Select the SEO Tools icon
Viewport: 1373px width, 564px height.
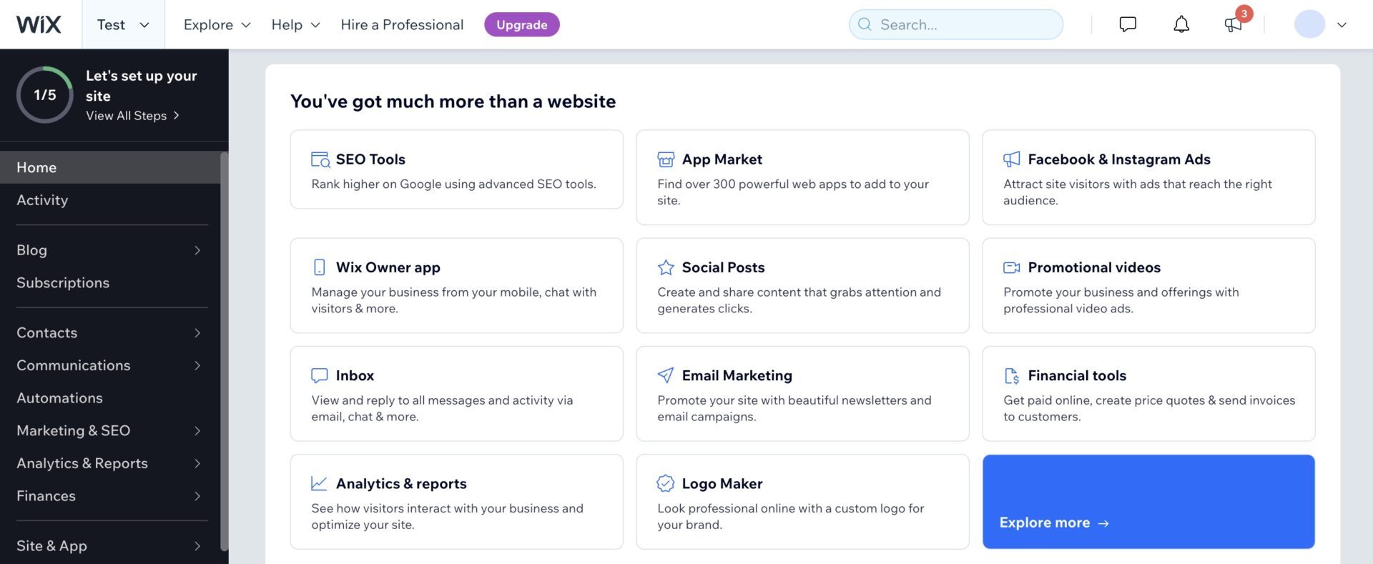319,159
